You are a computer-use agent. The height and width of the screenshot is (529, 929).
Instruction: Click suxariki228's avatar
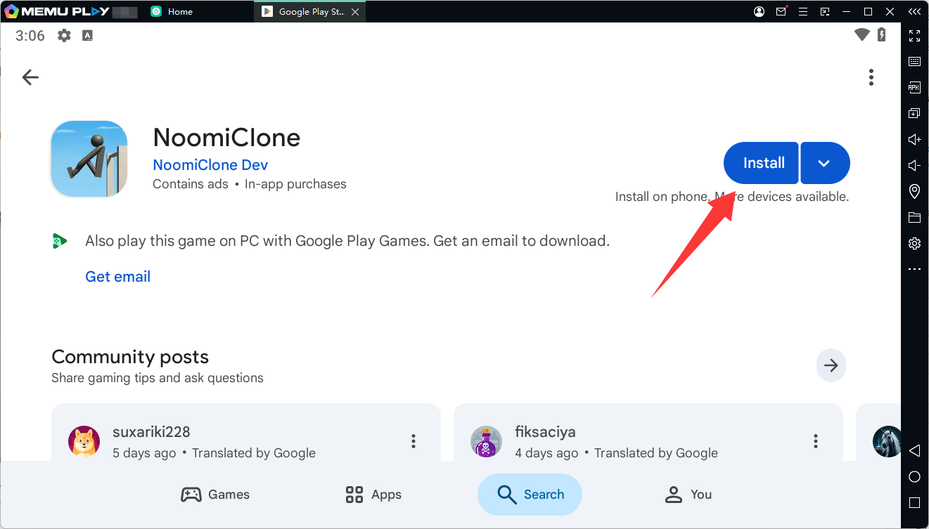tap(84, 441)
